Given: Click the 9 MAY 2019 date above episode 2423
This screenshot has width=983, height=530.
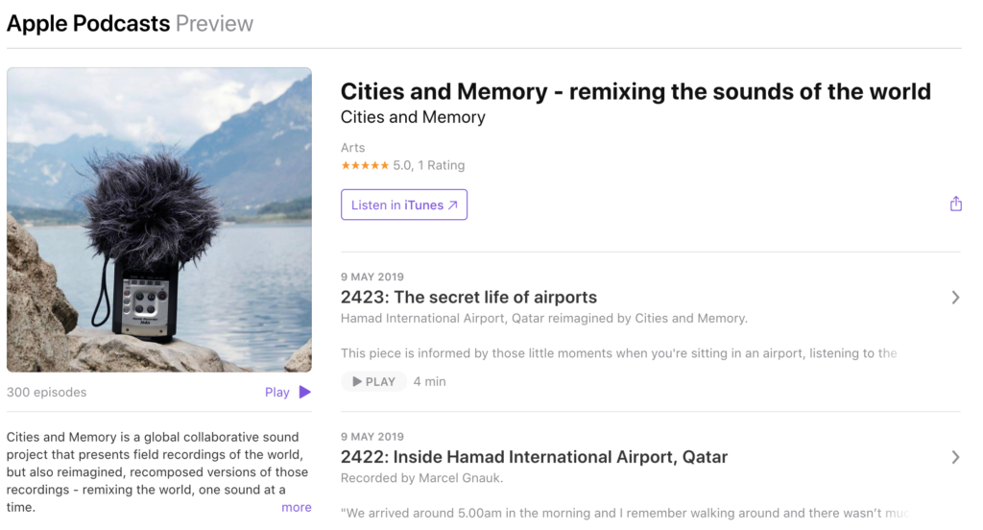Looking at the screenshot, I should pos(372,277).
